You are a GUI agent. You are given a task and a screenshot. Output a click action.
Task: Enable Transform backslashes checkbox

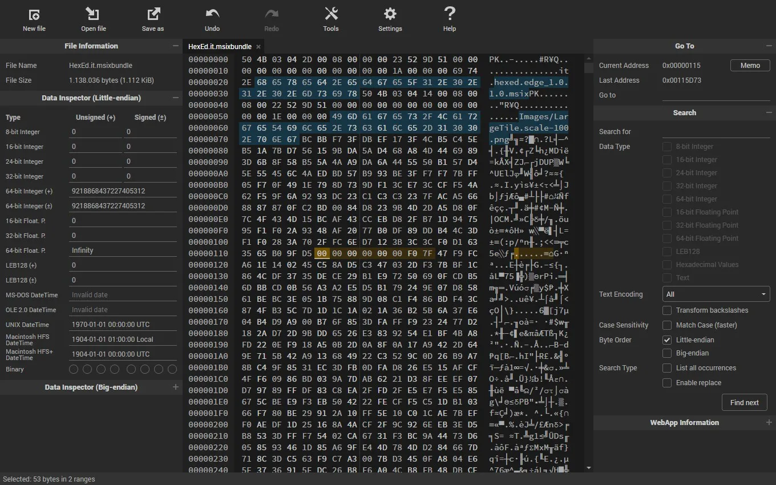point(666,310)
